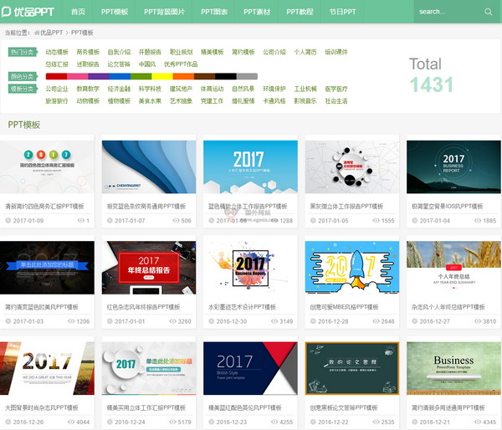Select the red color swatch

pyautogui.click(x=56, y=76)
